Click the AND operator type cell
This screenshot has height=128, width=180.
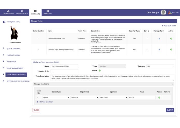click(134, 49)
